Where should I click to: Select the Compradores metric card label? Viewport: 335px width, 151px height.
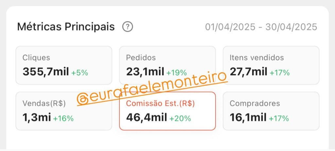click(255, 104)
